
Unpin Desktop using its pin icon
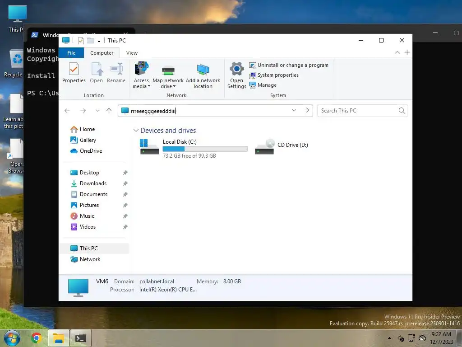click(x=125, y=173)
